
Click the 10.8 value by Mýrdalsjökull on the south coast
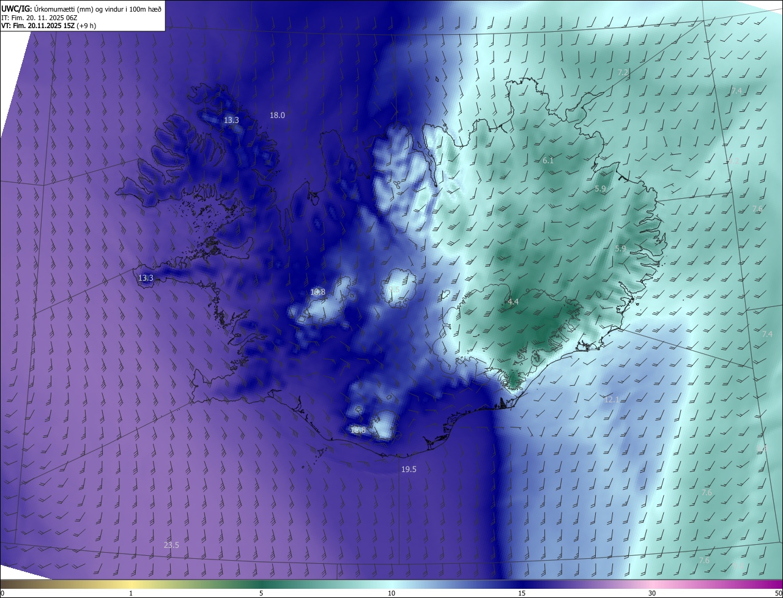[x=358, y=430]
